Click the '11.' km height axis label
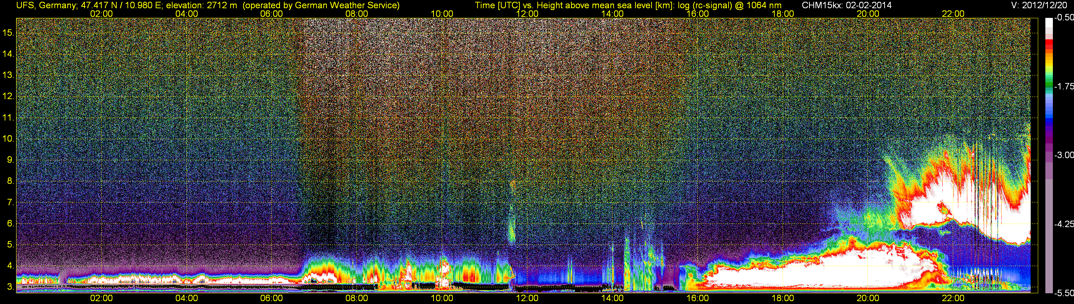This screenshot has height=304, width=1074. (x=9, y=118)
